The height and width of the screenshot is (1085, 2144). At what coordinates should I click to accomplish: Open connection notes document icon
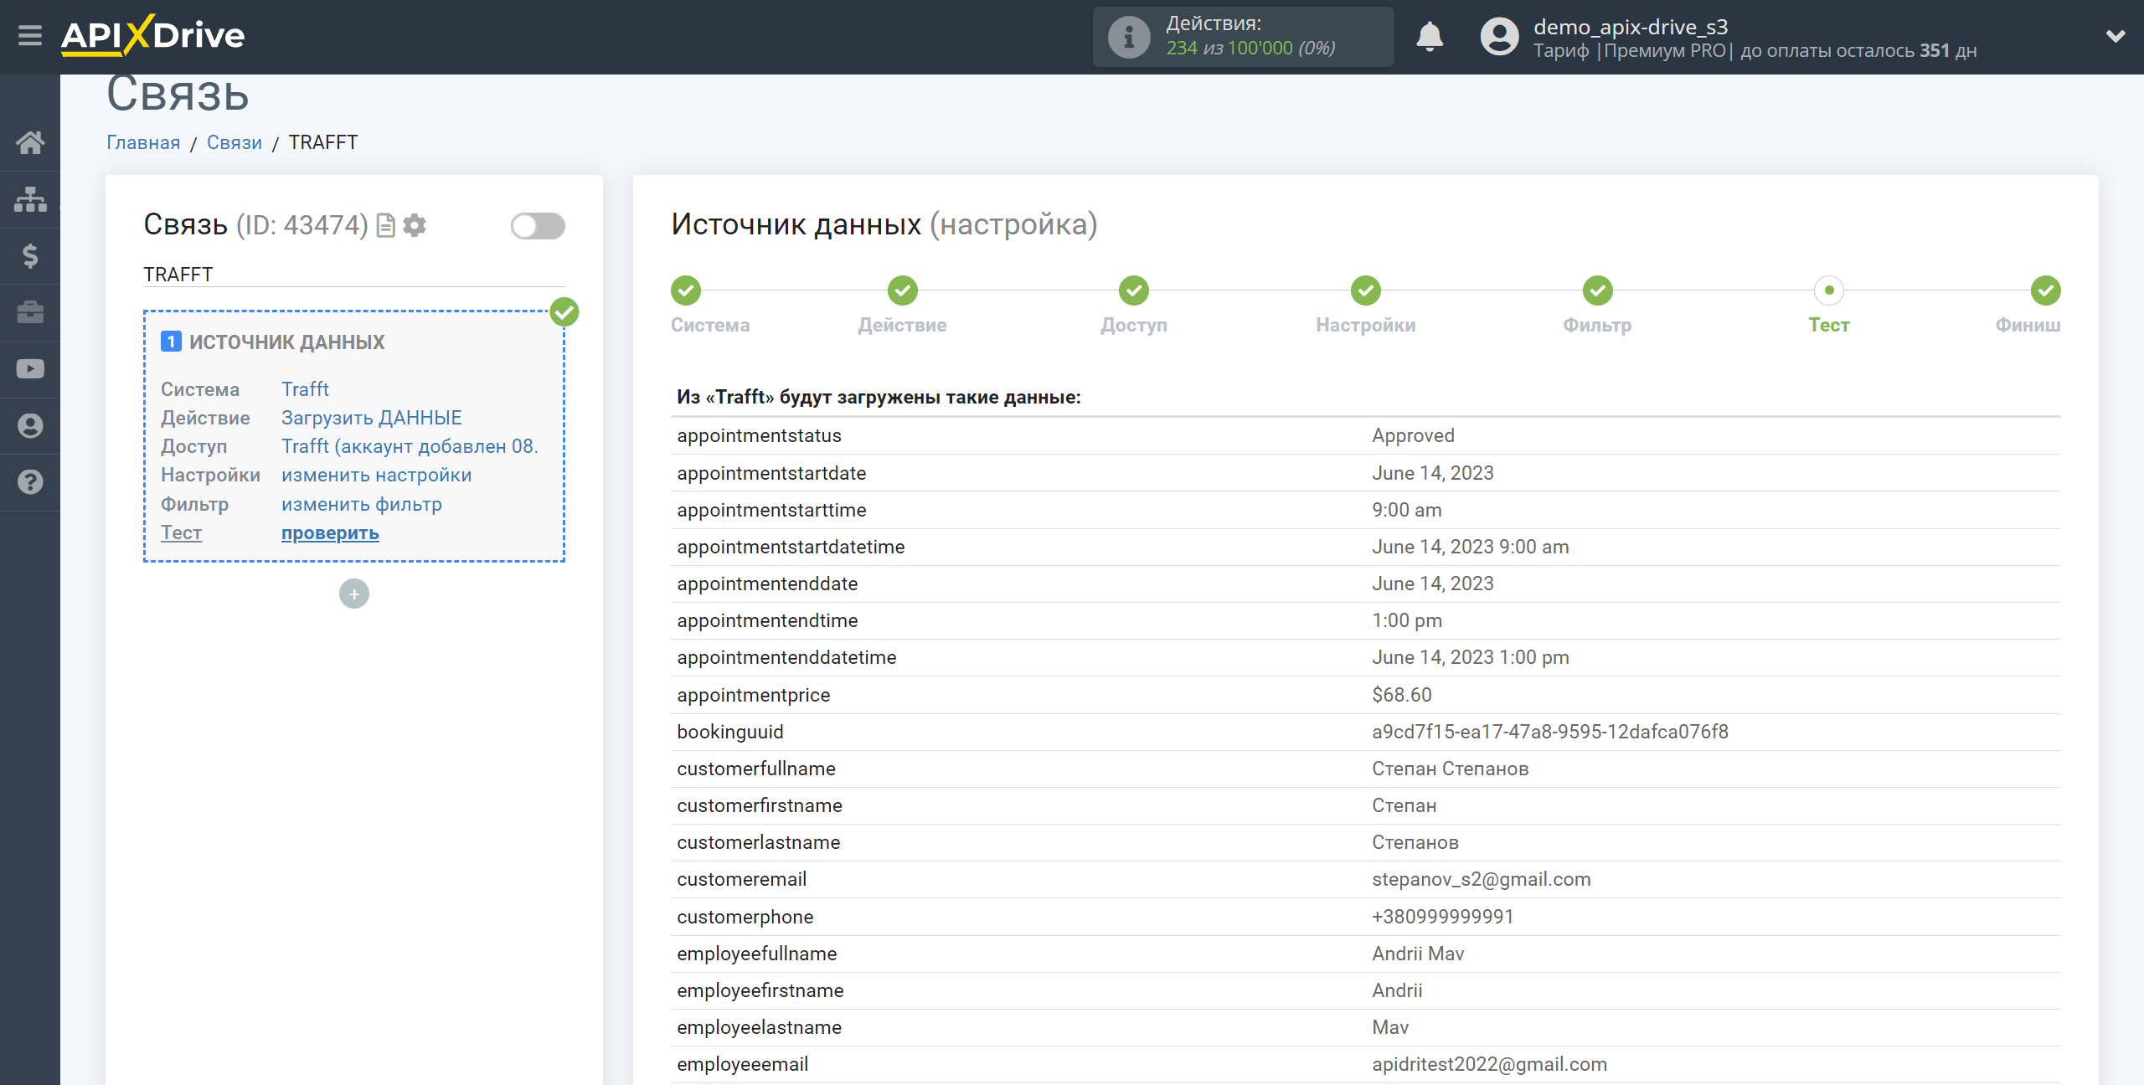point(385,225)
